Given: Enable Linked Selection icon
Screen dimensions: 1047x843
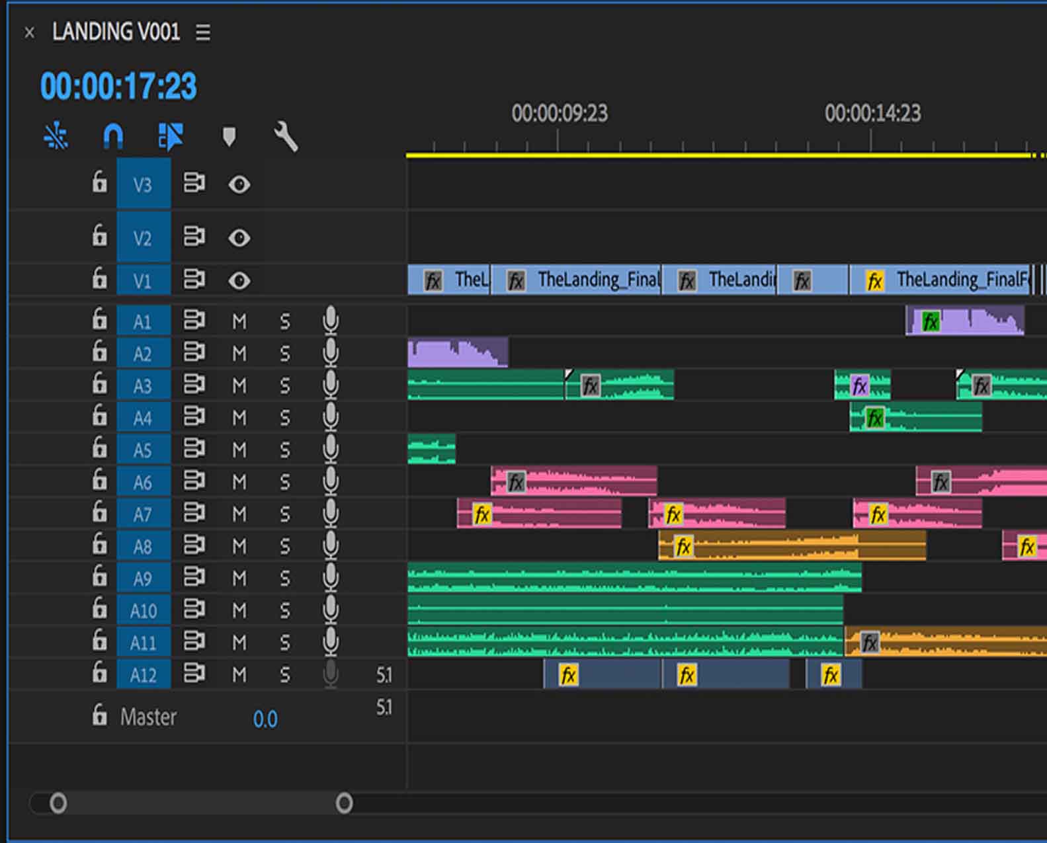Looking at the screenshot, I should (171, 137).
